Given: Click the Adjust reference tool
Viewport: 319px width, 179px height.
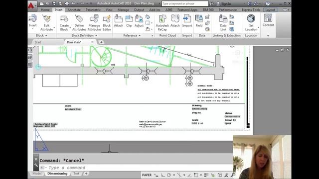Looking at the screenshot, I should [139, 21].
